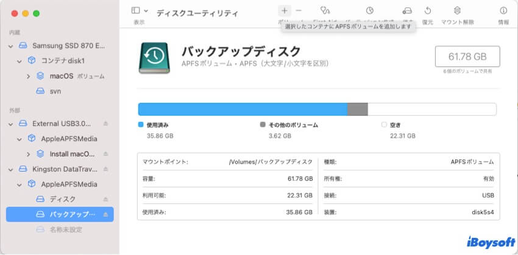Click the 35.86 GB used legend value
Image resolution: width=518 pixels, height=255 pixels.
160,136
